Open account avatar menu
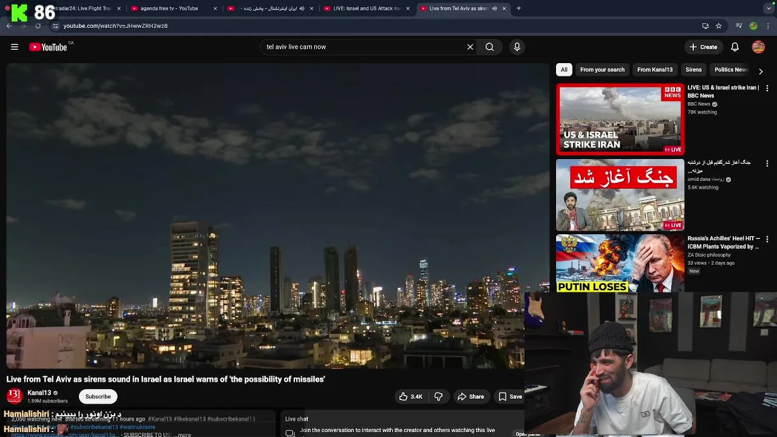The image size is (777, 437). point(758,47)
